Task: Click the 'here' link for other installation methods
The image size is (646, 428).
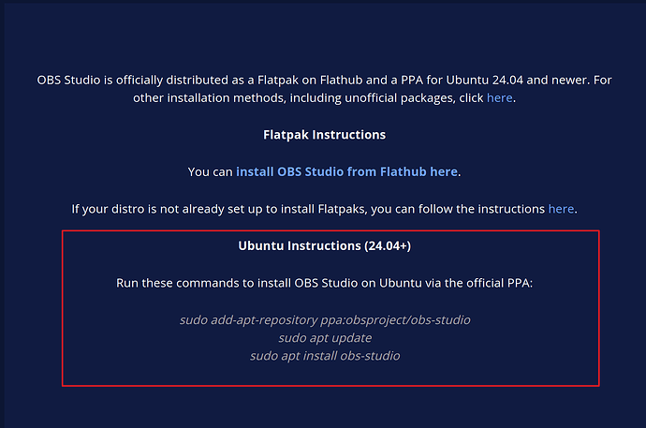Action: 499,97
